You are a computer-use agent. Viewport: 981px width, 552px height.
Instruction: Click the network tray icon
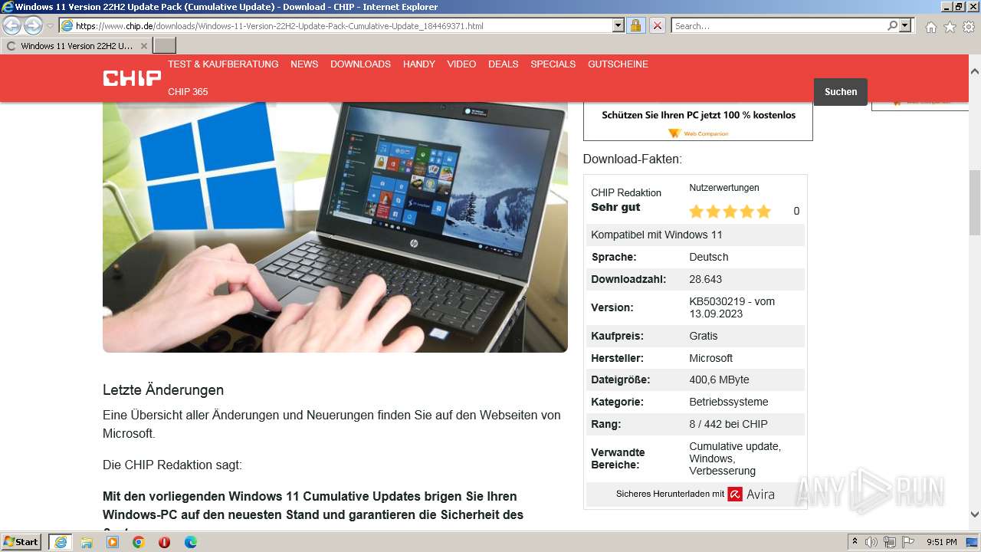889,542
